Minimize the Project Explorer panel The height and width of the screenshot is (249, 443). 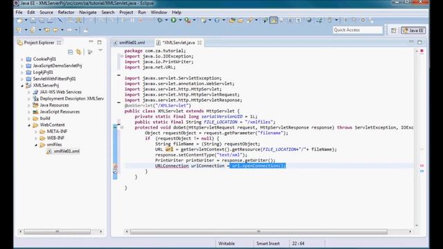(91, 41)
